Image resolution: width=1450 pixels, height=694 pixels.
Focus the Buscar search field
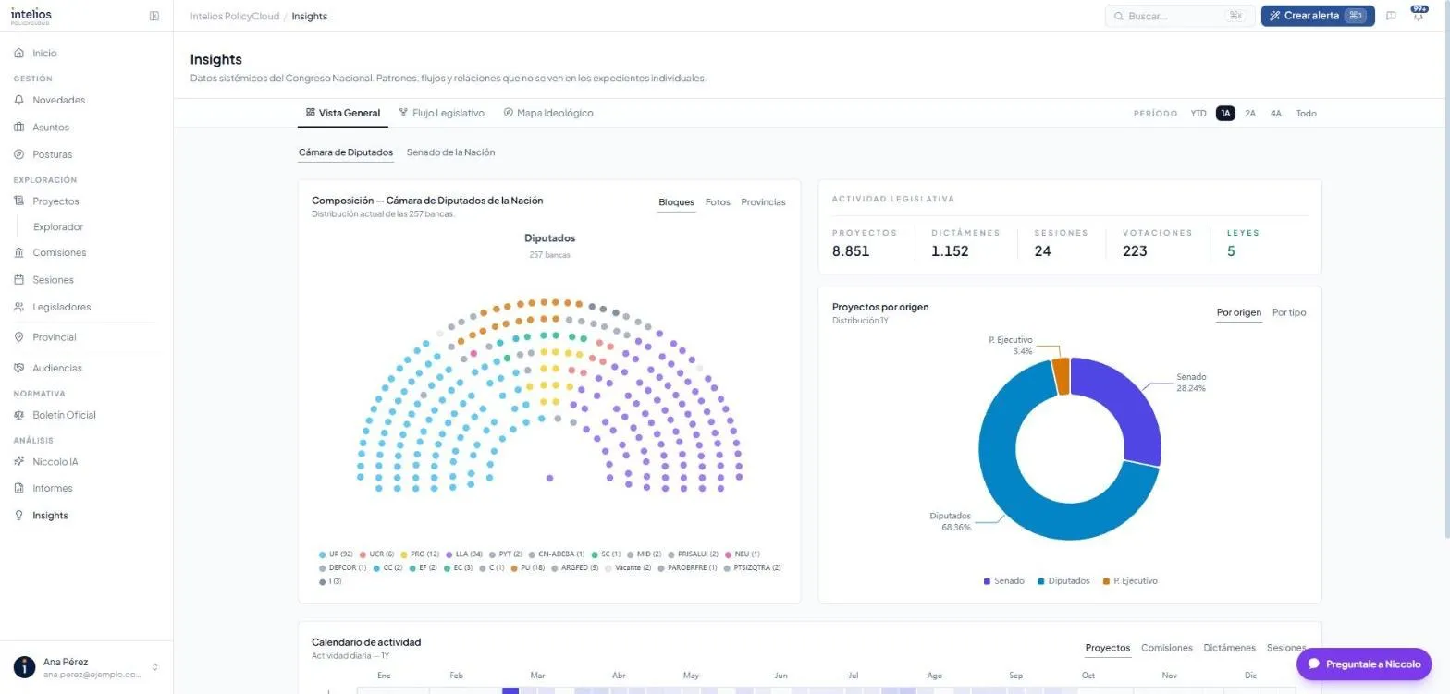point(1180,16)
